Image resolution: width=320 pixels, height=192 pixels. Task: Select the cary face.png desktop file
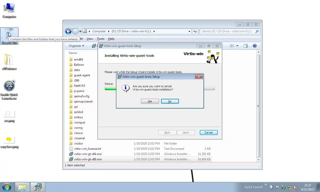9,142
